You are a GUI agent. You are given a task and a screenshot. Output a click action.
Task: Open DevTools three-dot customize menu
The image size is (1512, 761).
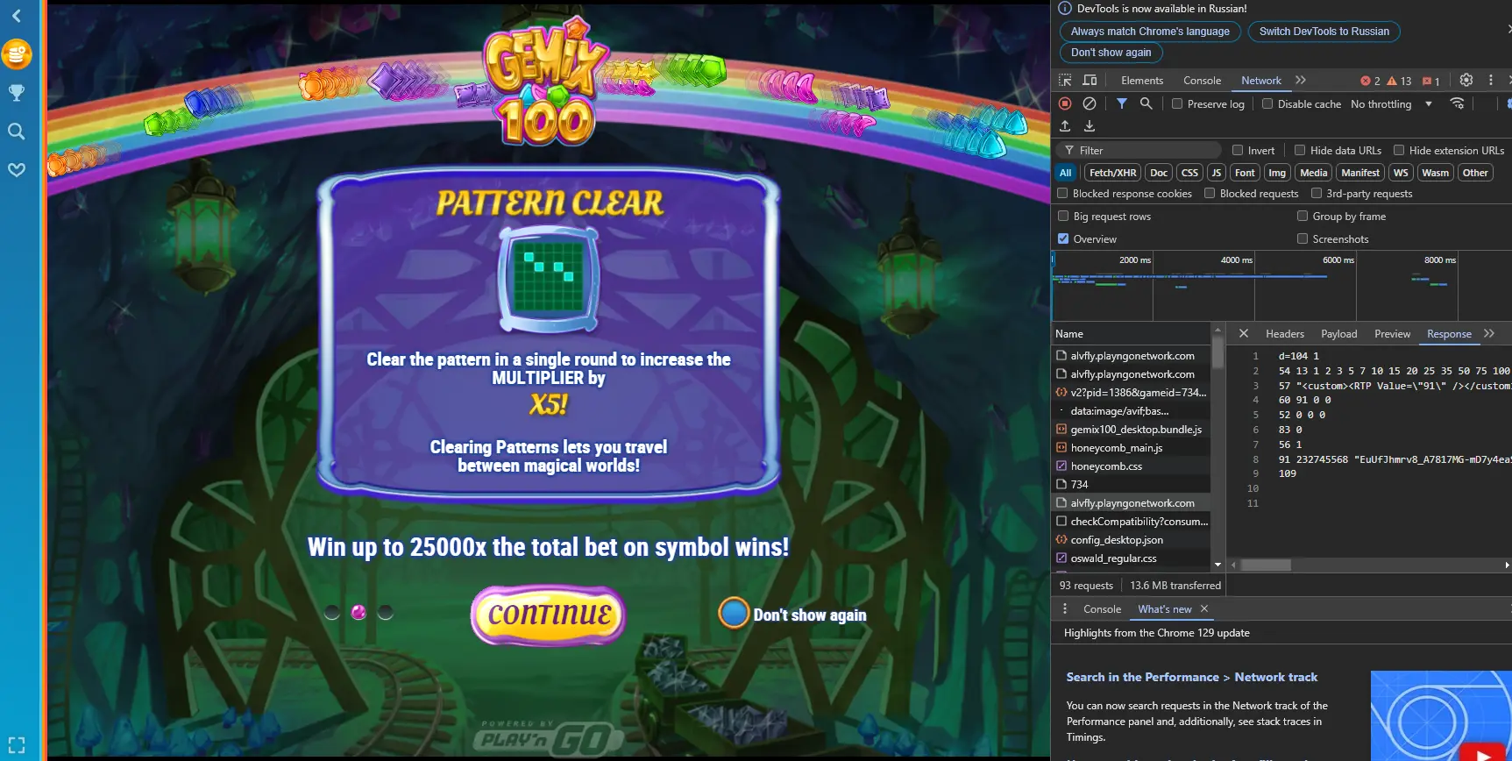pos(1491,80)
